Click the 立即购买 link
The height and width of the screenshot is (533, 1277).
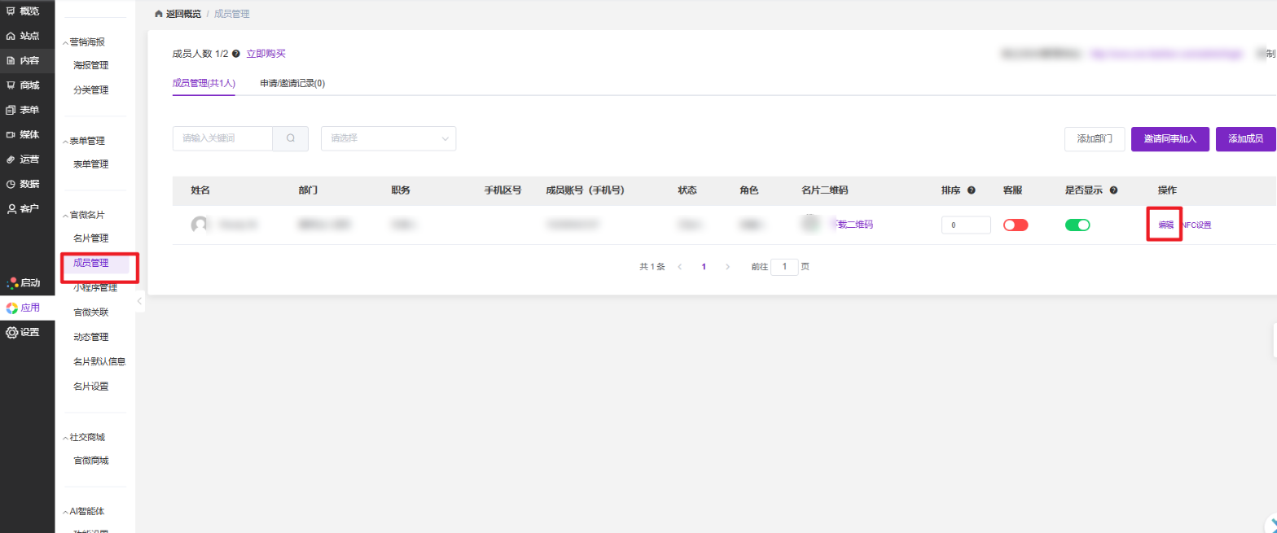[x=265, y=54]
